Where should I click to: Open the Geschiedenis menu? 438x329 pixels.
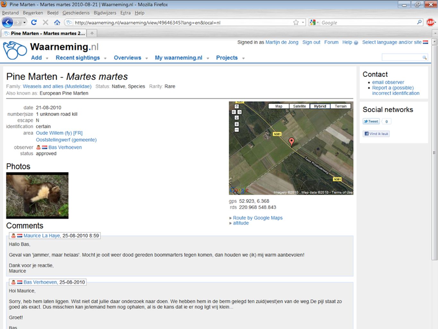76,13
